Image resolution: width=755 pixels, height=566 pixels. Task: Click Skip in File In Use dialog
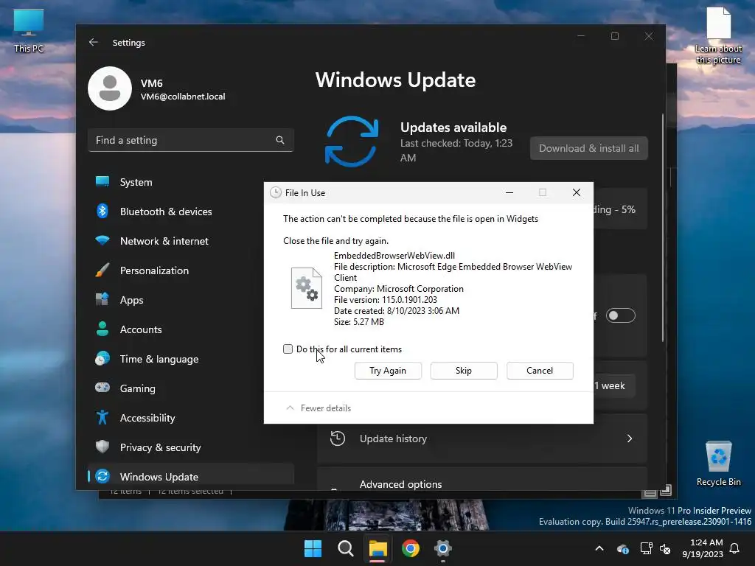[x=464, y=371]
